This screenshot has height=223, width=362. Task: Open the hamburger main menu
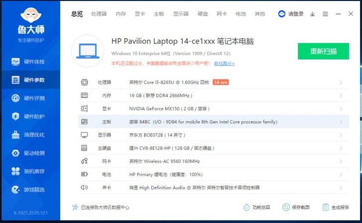click(325, 14)
